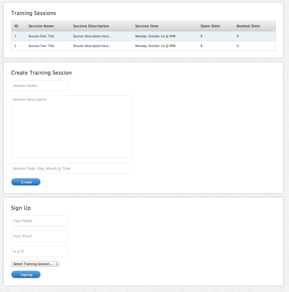The image size is (289, 292).
Task: Click Monday, October 1st @ 9PM date
Action: point(155,46)
